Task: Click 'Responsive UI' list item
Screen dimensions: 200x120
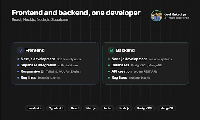Action: (32, 71)
